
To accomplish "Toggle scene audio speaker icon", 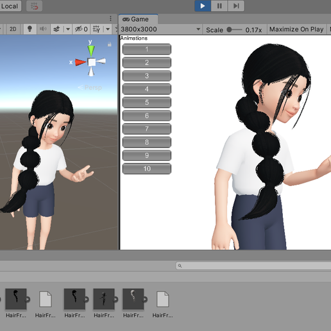I will click(43, 29).
